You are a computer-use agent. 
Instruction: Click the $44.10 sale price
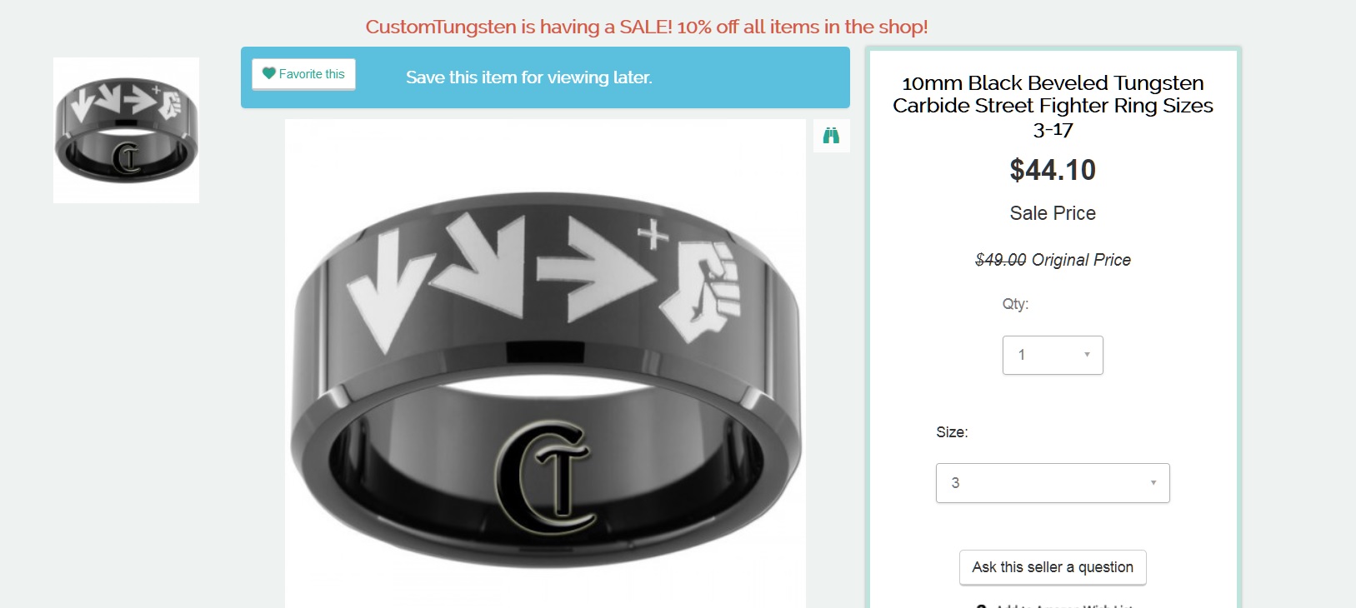(x=1053, y=170)
